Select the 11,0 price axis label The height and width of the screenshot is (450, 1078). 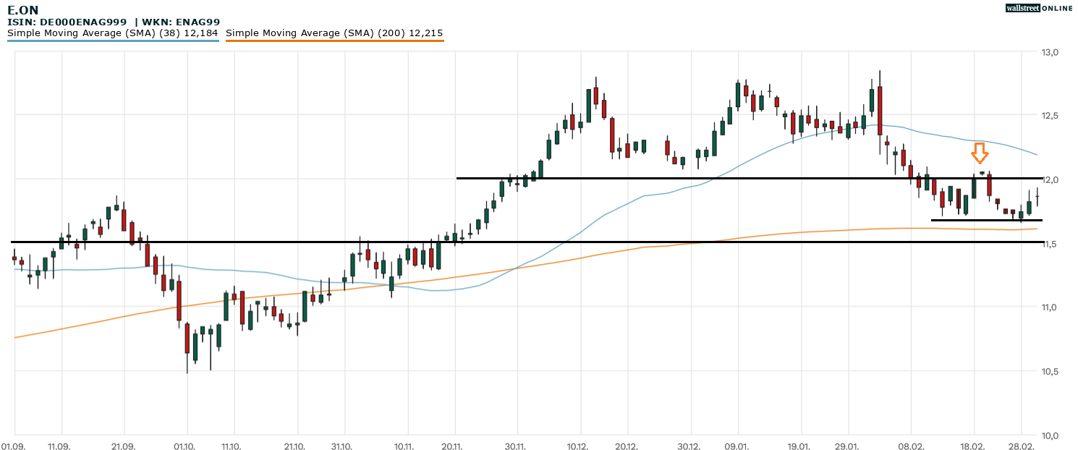(x=1049, y=307)
